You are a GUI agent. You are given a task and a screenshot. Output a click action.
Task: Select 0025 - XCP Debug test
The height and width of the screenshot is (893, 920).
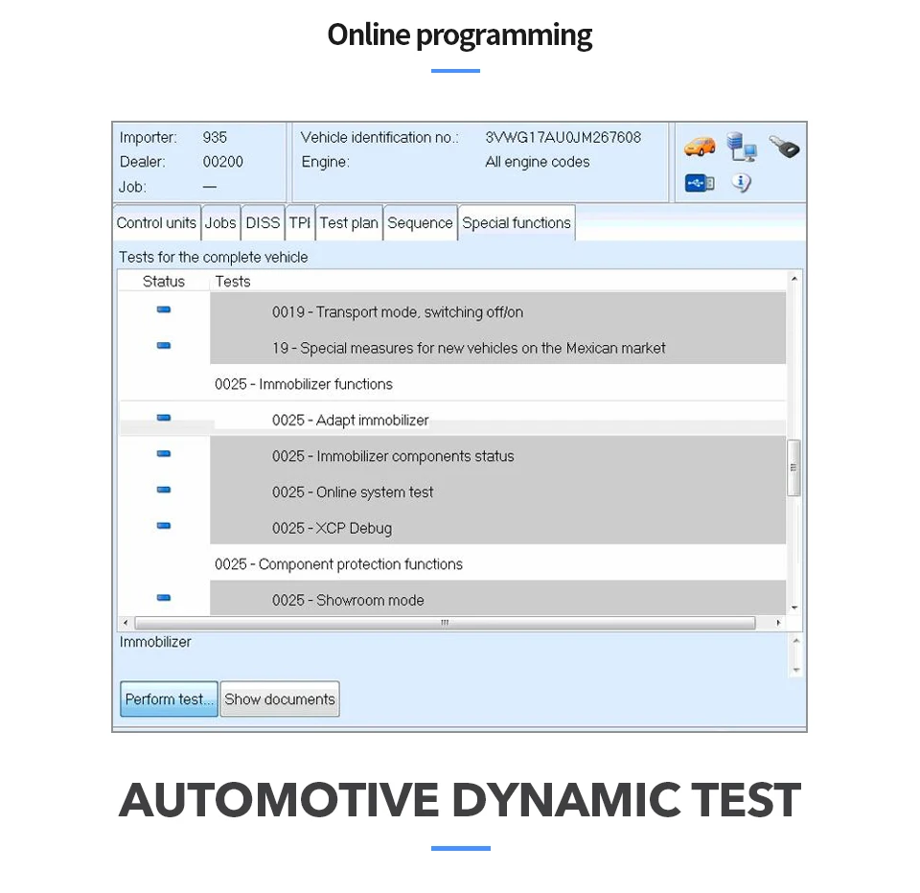(x=497, y=528)
